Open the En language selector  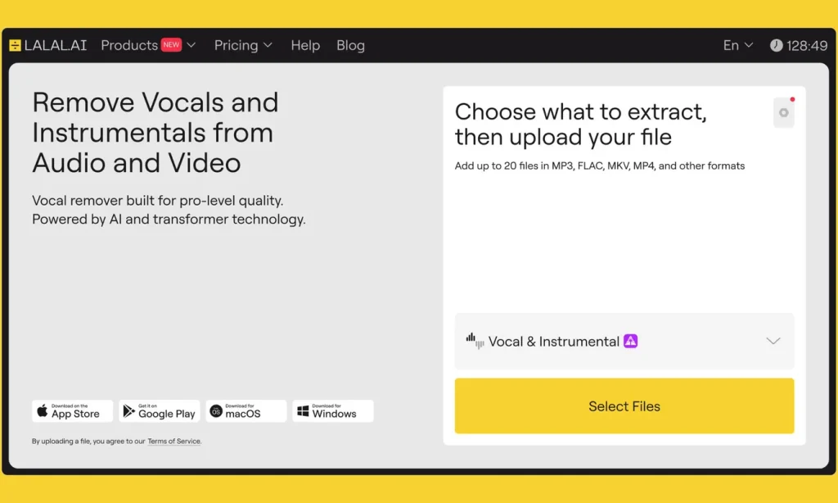tap(738, 46)
